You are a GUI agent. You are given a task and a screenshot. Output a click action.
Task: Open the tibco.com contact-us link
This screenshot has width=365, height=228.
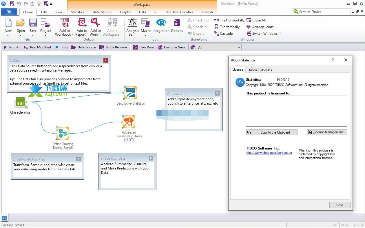[x=269, y=153]
